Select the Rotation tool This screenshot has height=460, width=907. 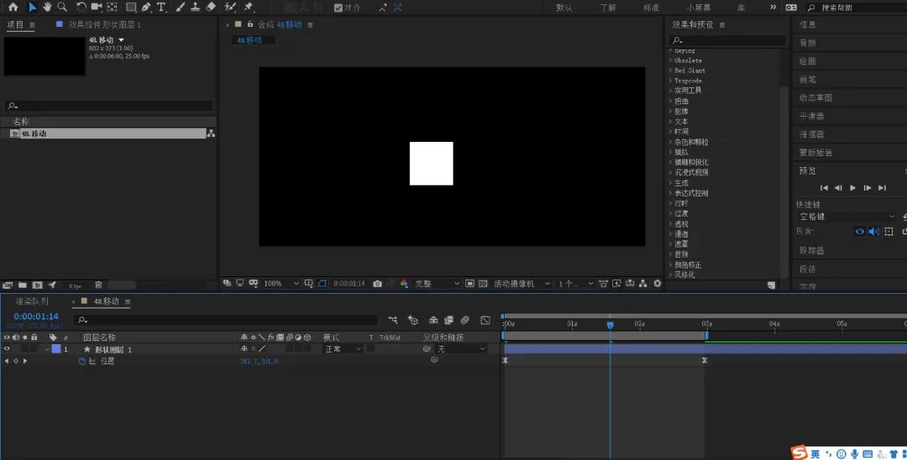click(81, 7)
